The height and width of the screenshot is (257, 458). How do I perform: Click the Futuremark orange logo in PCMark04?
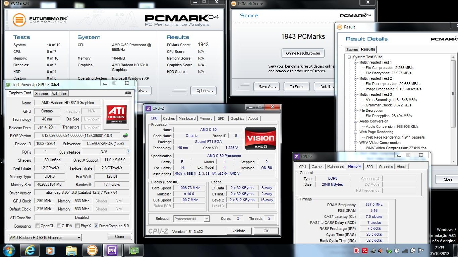19,19
